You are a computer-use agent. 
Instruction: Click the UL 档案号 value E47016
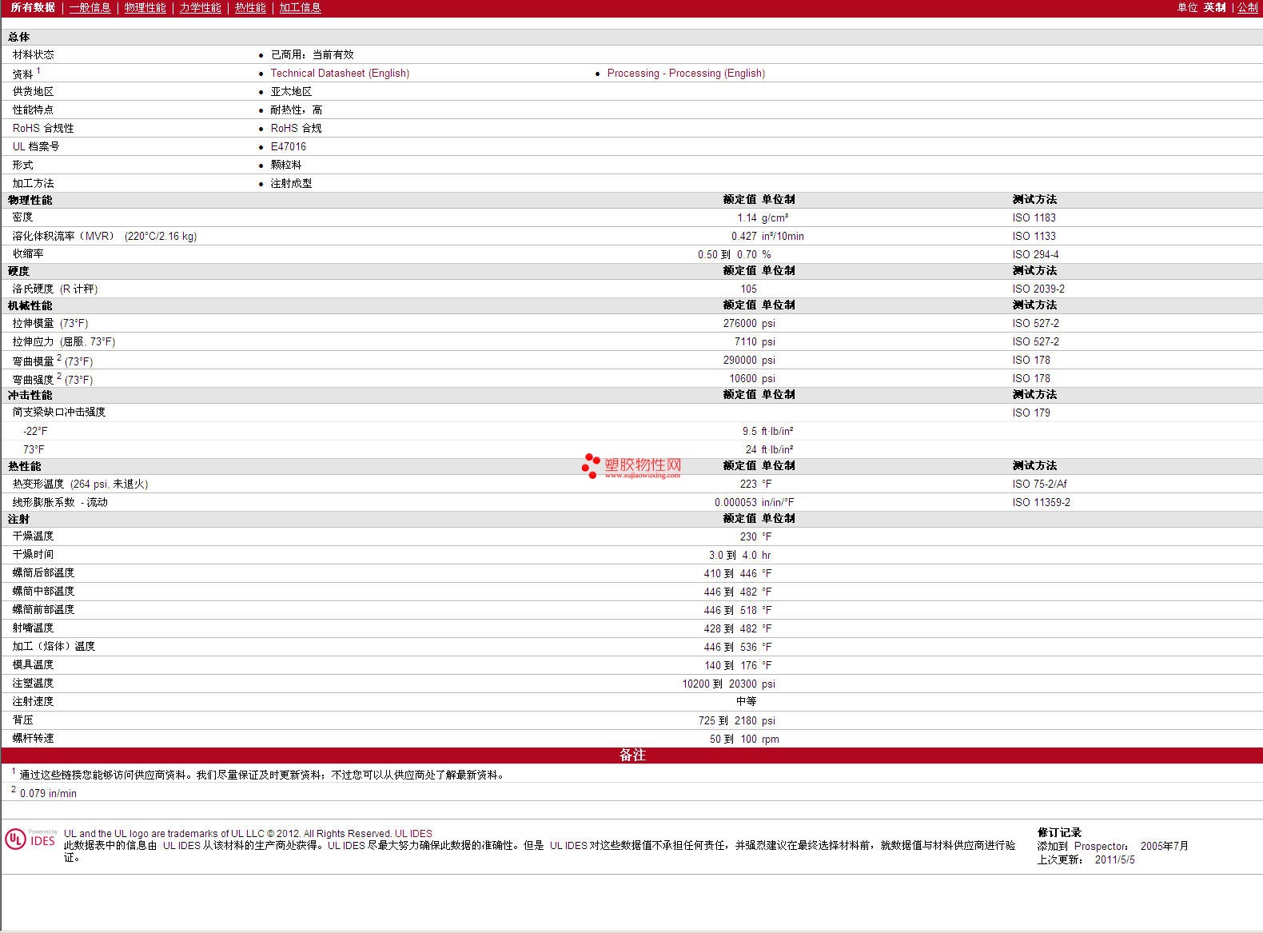[289, 146]
